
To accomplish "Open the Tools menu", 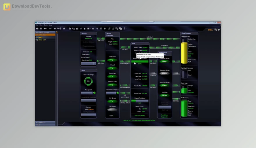I will point(46,25).
